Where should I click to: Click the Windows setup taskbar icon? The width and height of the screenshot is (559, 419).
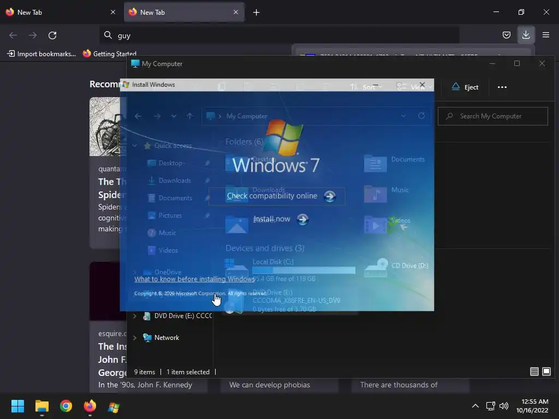click(114, 406)
